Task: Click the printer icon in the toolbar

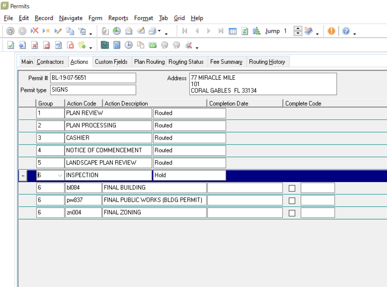Action: pyautogui.click(x=152, y=31)
